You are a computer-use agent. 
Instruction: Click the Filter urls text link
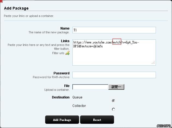click(x=58, y=53)
